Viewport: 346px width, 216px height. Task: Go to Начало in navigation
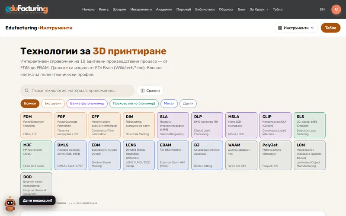pyautogui.click(x=88, y=10)
